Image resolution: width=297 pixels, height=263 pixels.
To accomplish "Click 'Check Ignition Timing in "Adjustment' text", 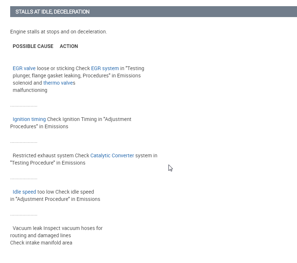I will (89, 119).
